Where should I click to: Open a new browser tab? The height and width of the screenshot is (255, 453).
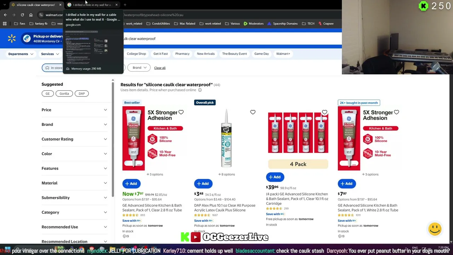tap(125, 5)
